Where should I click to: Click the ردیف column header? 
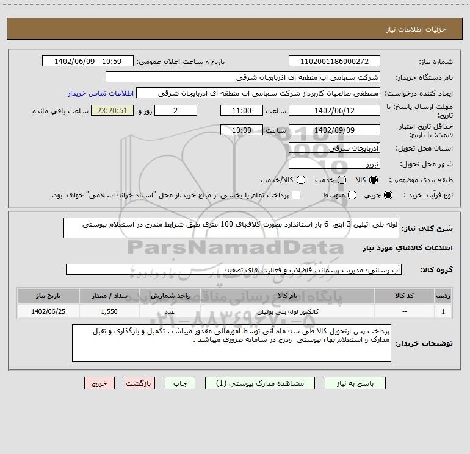pyautogui.click(x=443, y=296)
